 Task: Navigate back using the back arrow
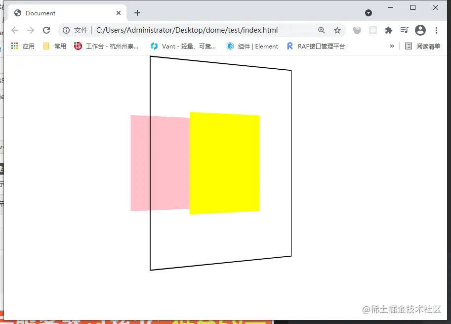(15, 30)
